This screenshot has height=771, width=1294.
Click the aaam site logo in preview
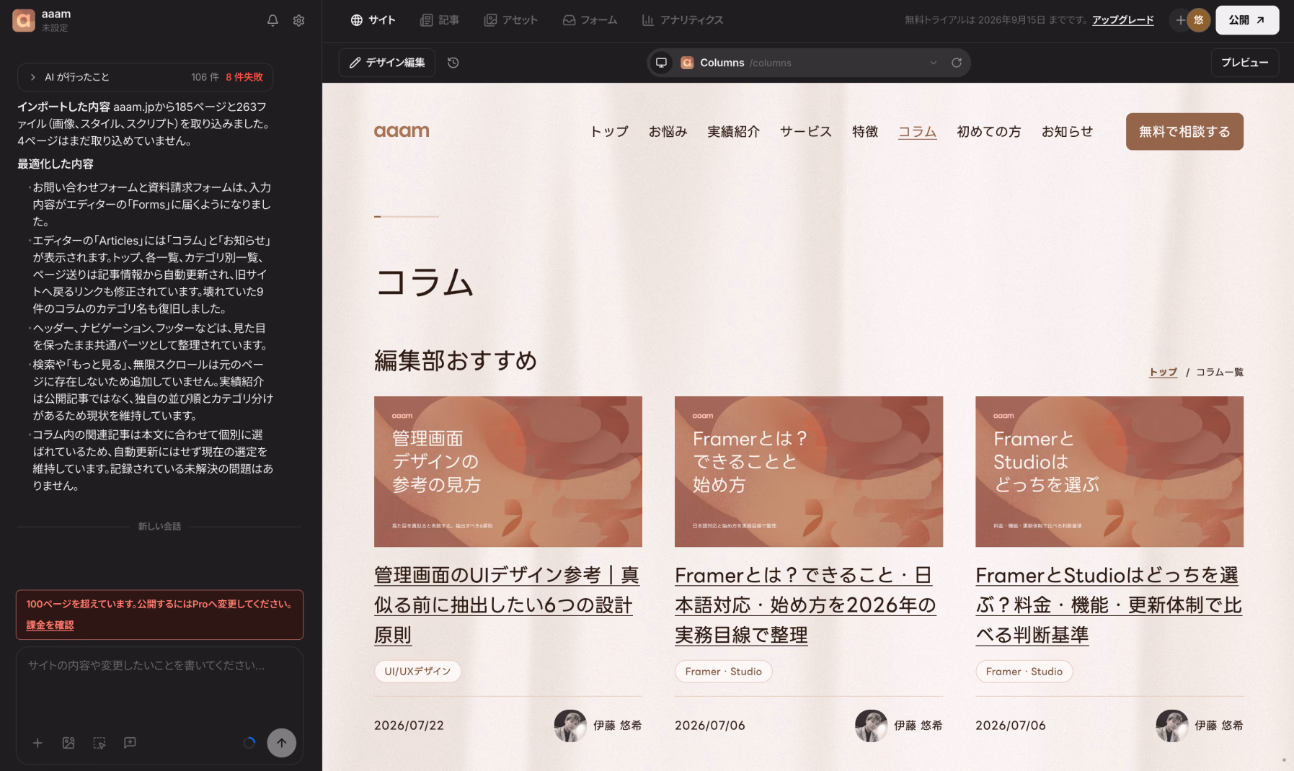pos(402,131)
